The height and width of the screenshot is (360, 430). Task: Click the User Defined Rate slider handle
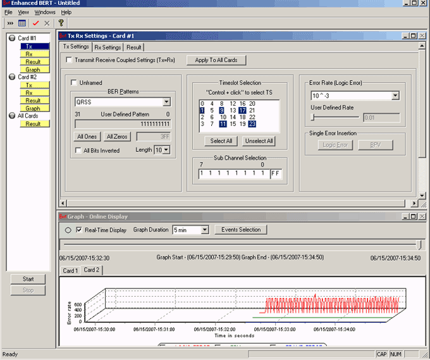coord(312,118)
